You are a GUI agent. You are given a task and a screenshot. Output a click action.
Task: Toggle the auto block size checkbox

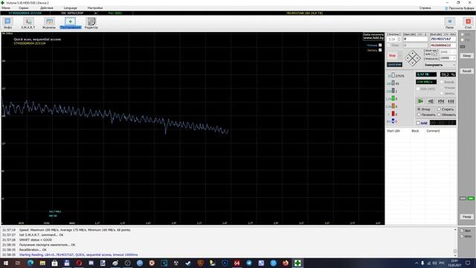434,54
